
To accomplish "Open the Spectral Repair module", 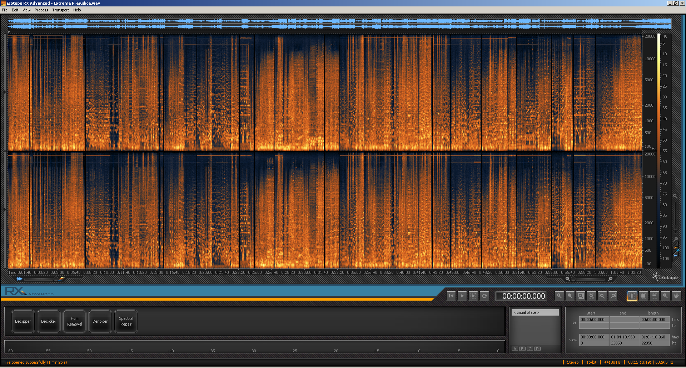I will tap(126, 321).
